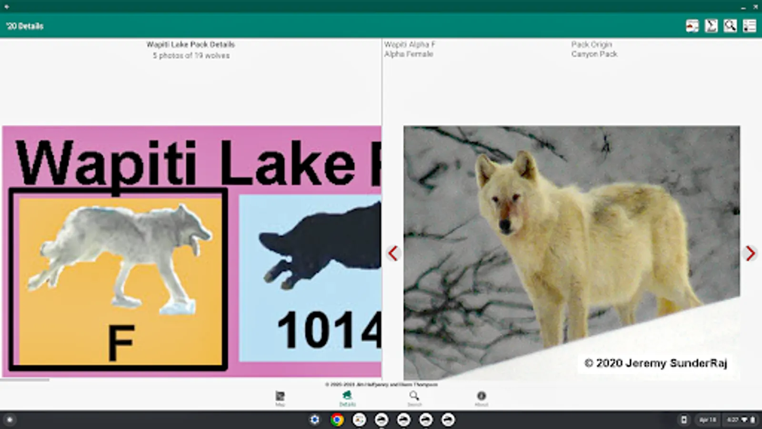Open the ChromeOS launcher button

click(10, 420)
